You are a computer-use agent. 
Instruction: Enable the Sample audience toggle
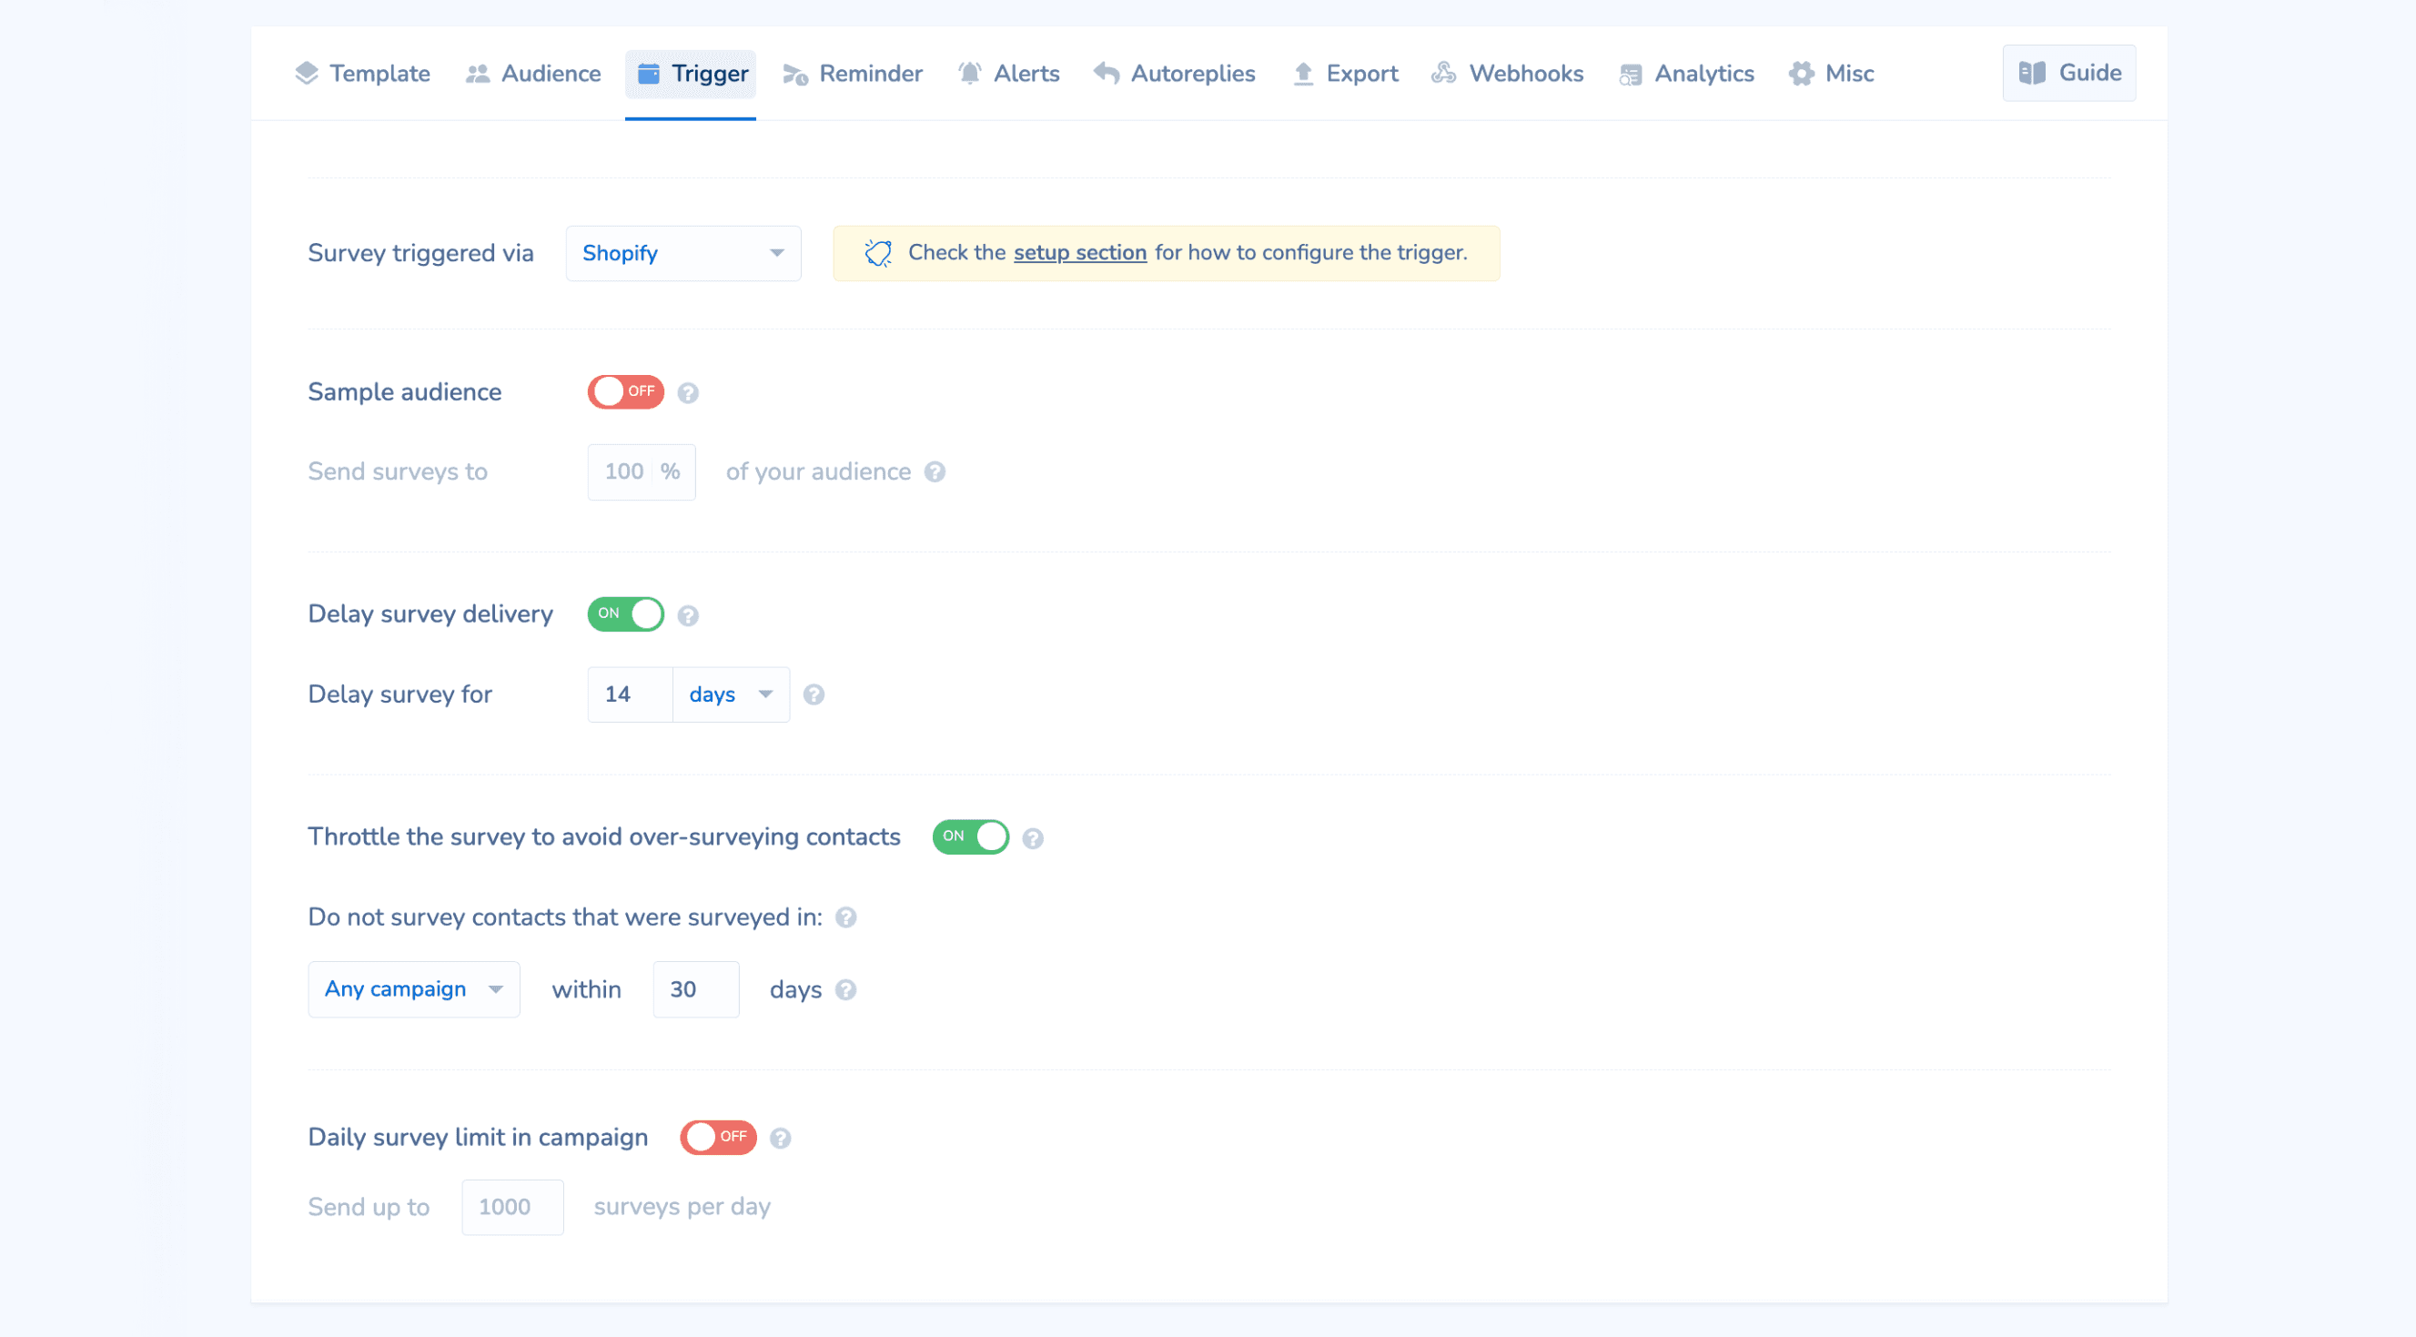625,392
